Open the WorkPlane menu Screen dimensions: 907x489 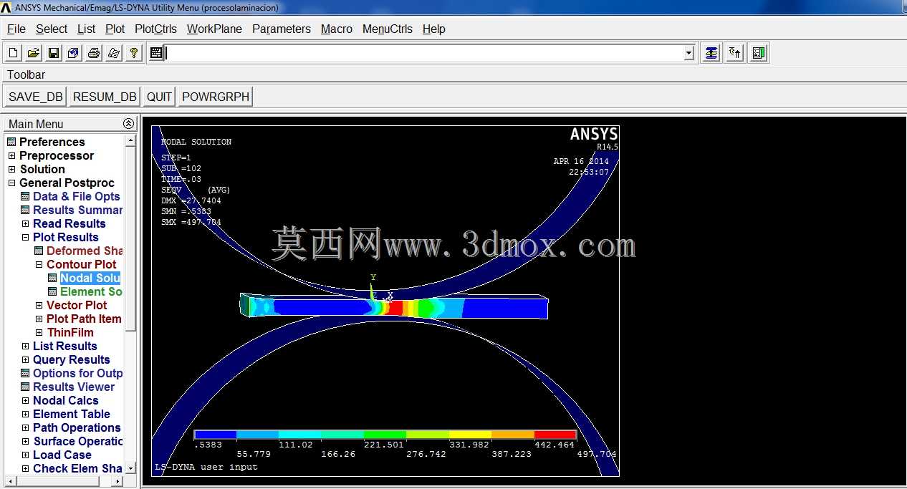pyautogui.click(x=214, y=29)
